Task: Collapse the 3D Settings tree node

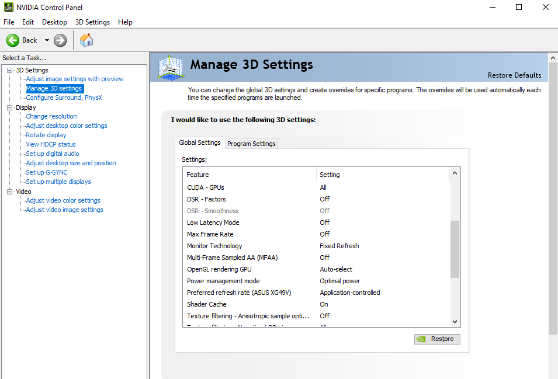Action: [x=10, y=70]
